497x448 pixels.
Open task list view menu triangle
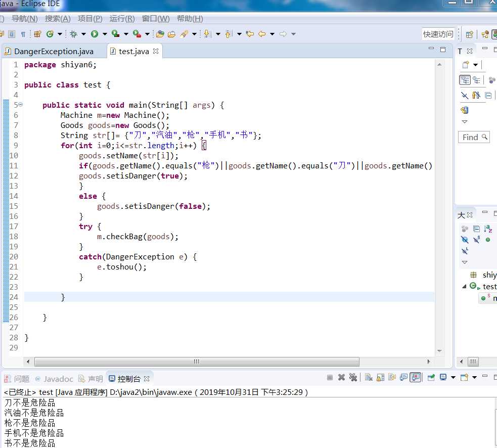[465, 122]
